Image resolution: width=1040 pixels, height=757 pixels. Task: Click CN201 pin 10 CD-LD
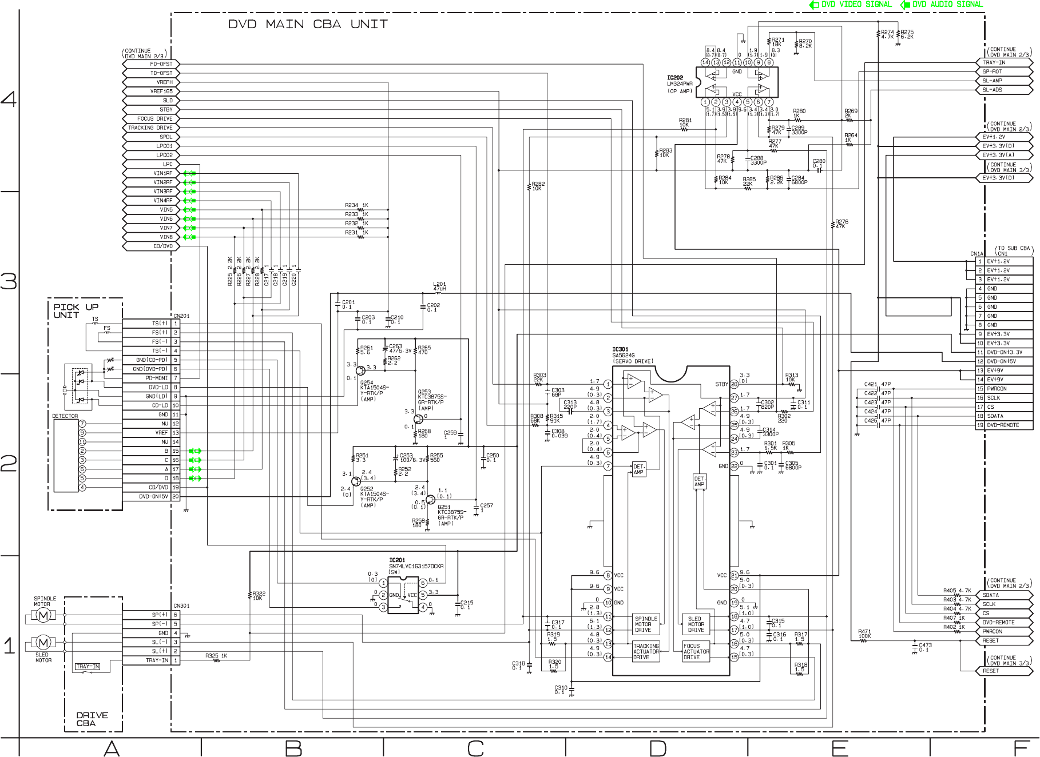coord(151,405)
